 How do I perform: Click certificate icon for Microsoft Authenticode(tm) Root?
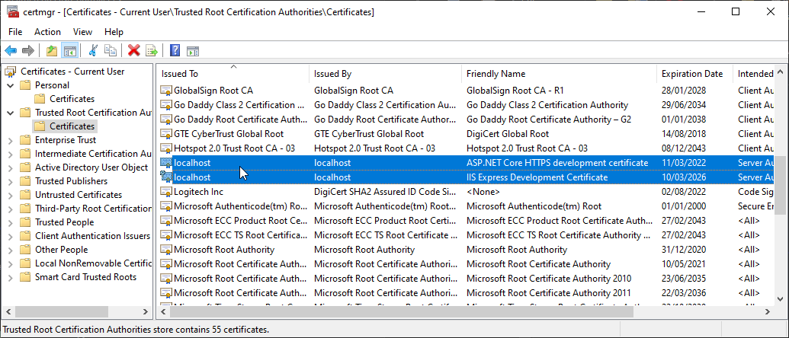click(x=166, y=206)
